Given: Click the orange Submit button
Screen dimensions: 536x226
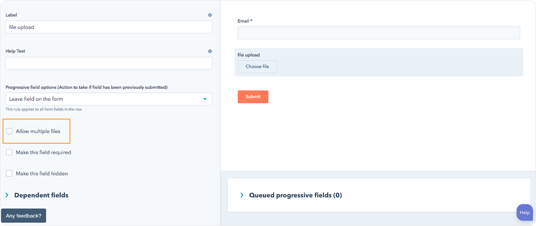Looking at the screenshot, I should click(x=253, y=97).
